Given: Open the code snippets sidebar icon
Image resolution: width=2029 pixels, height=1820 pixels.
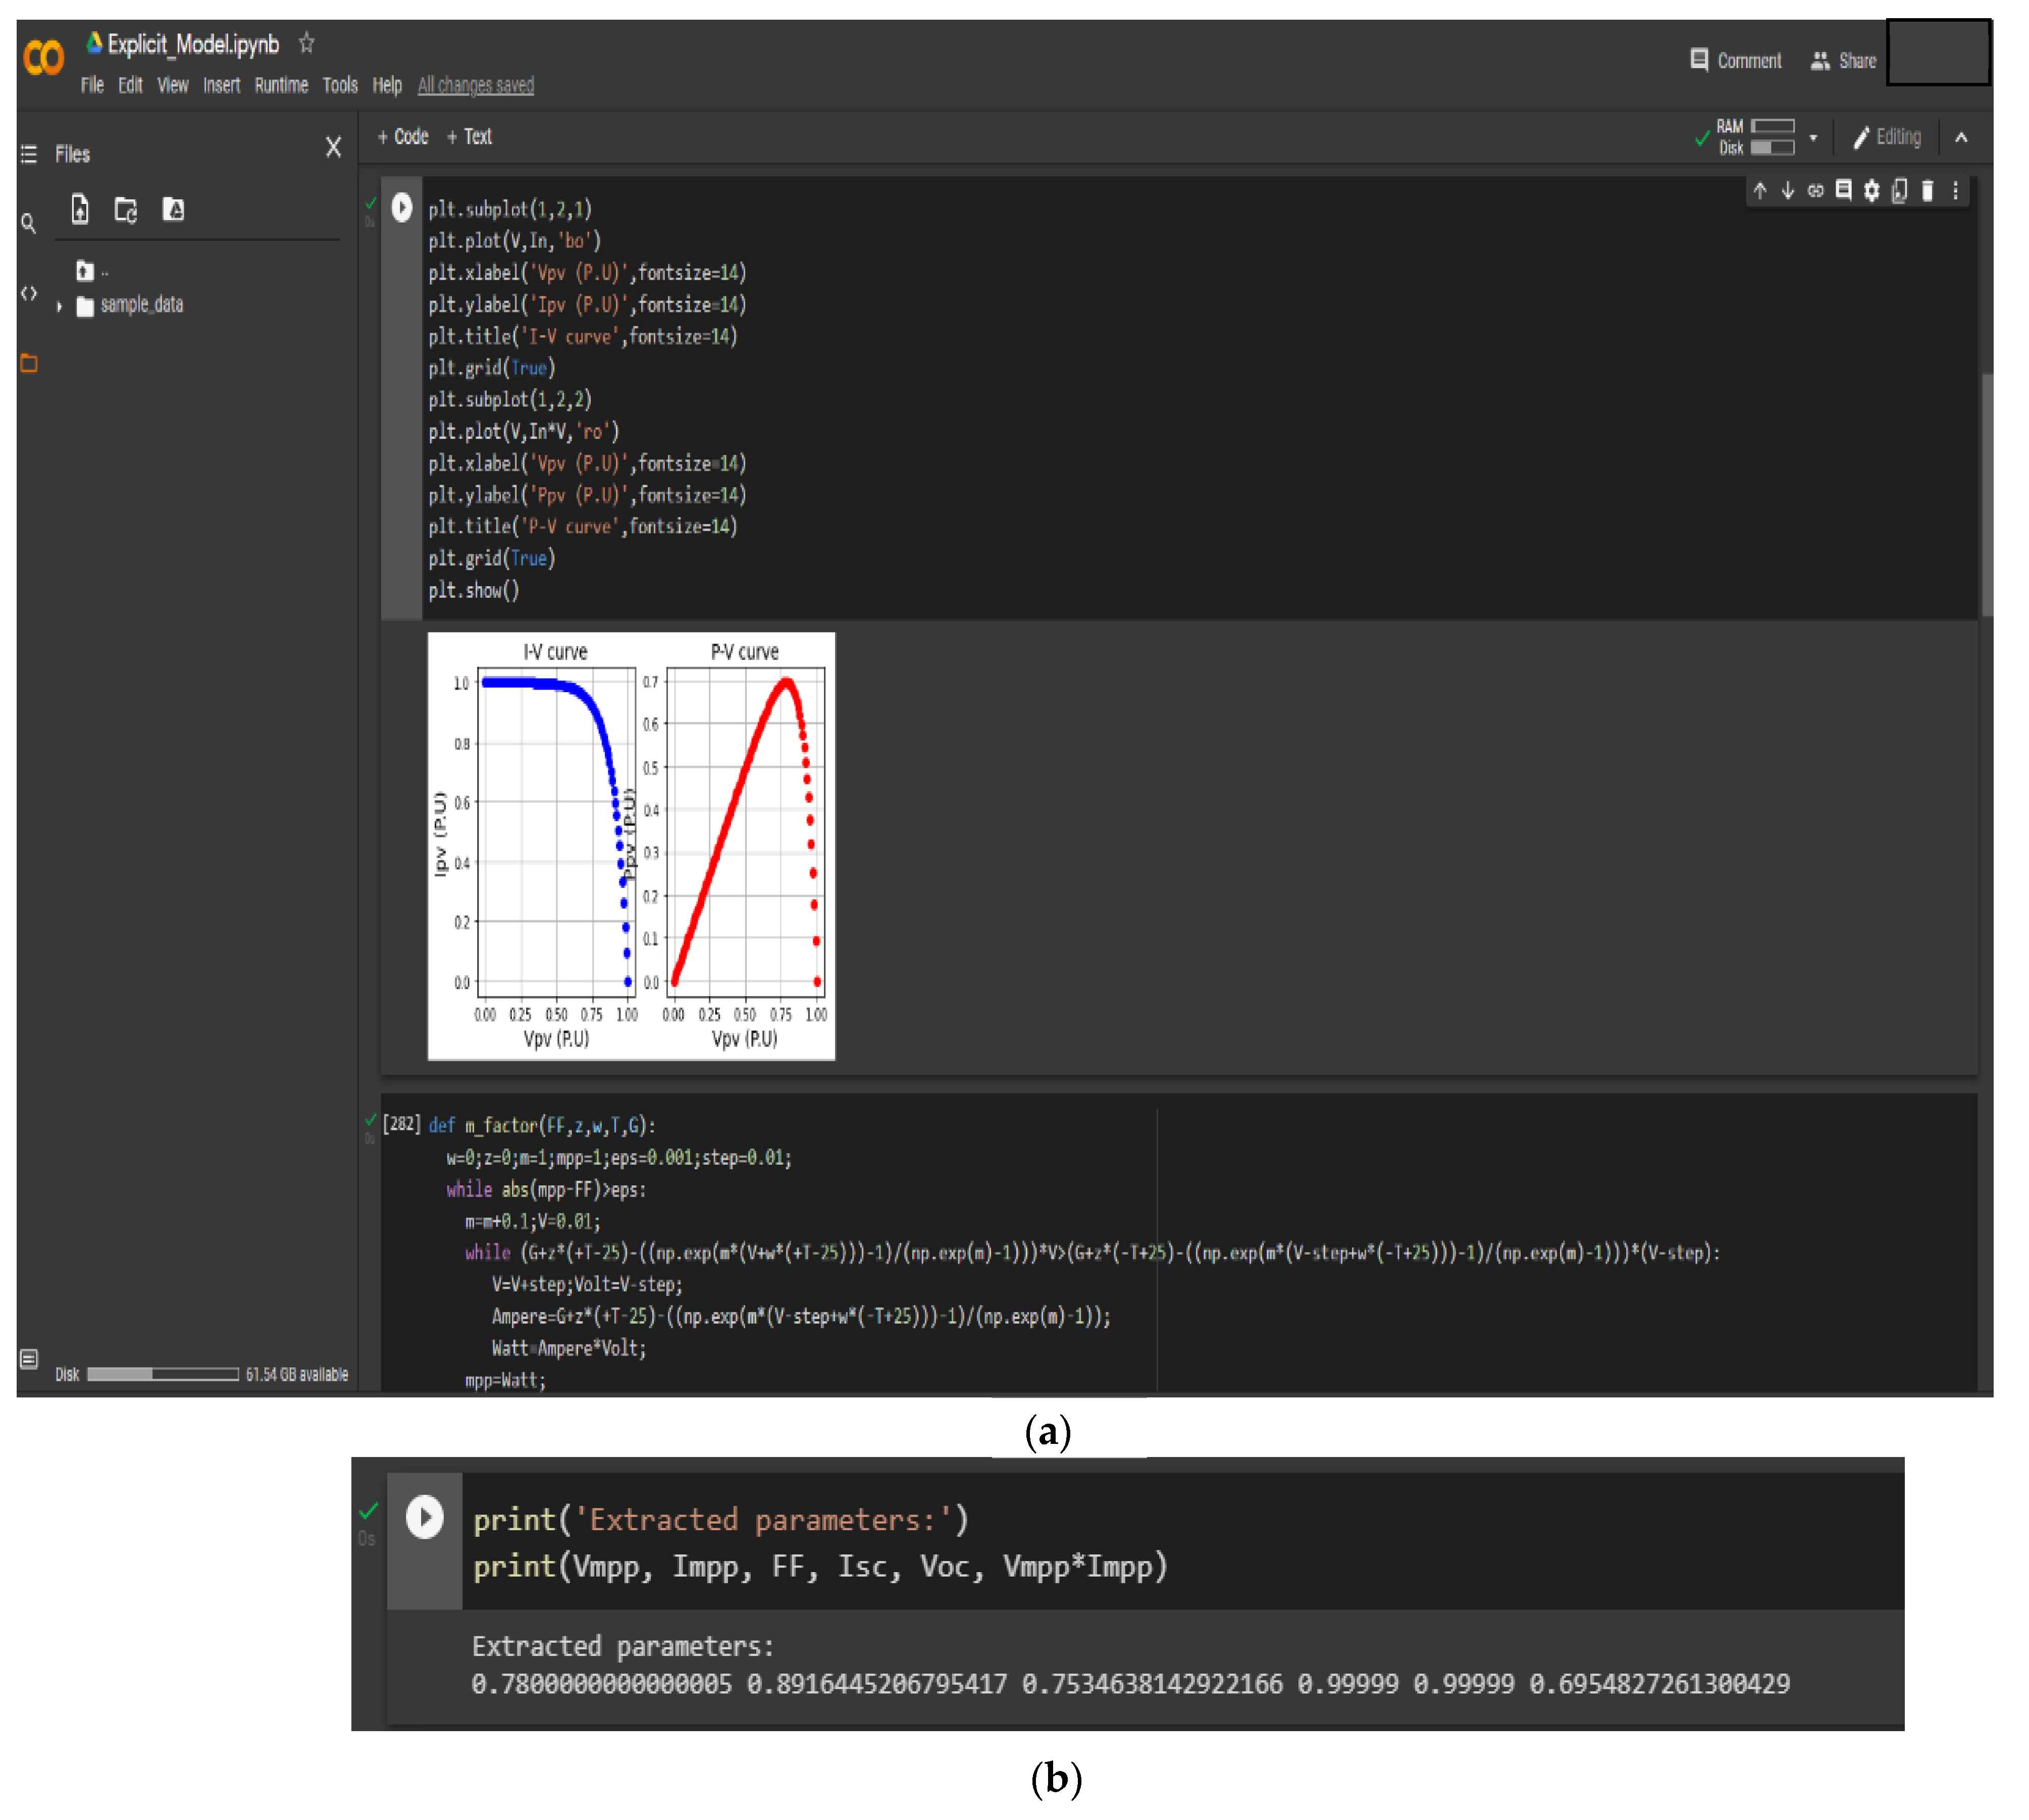Looking at the screenshot, I should (x=29, y=294).
